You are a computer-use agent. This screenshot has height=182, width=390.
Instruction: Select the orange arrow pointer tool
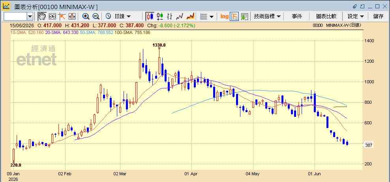click(x=62, y=17)
